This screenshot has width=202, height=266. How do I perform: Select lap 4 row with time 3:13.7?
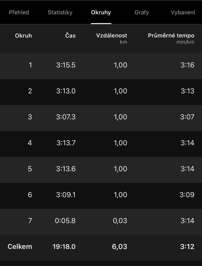pos(101,143)
